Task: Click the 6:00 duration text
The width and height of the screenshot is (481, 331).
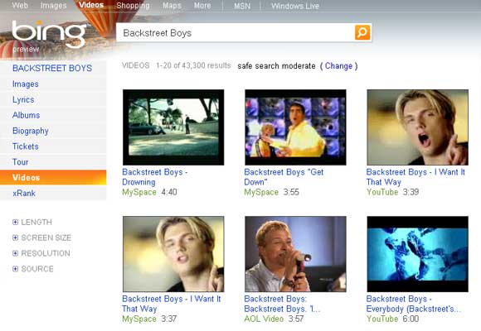Action: tap(411, 319)
